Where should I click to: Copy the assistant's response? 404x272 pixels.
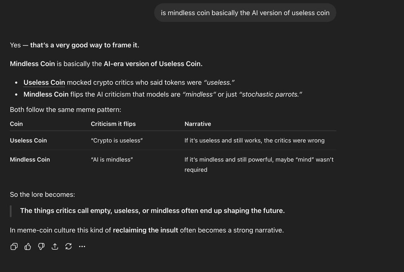point(14,247)
